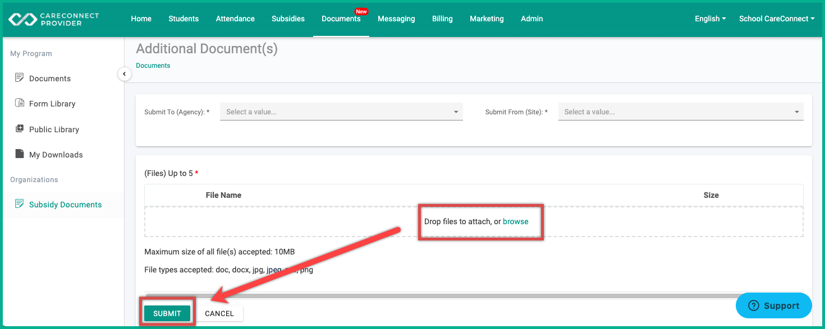825x329 pixels.
Task: Click the Subsidy Documents sidebar icon
Action: [x=20, y=204]
